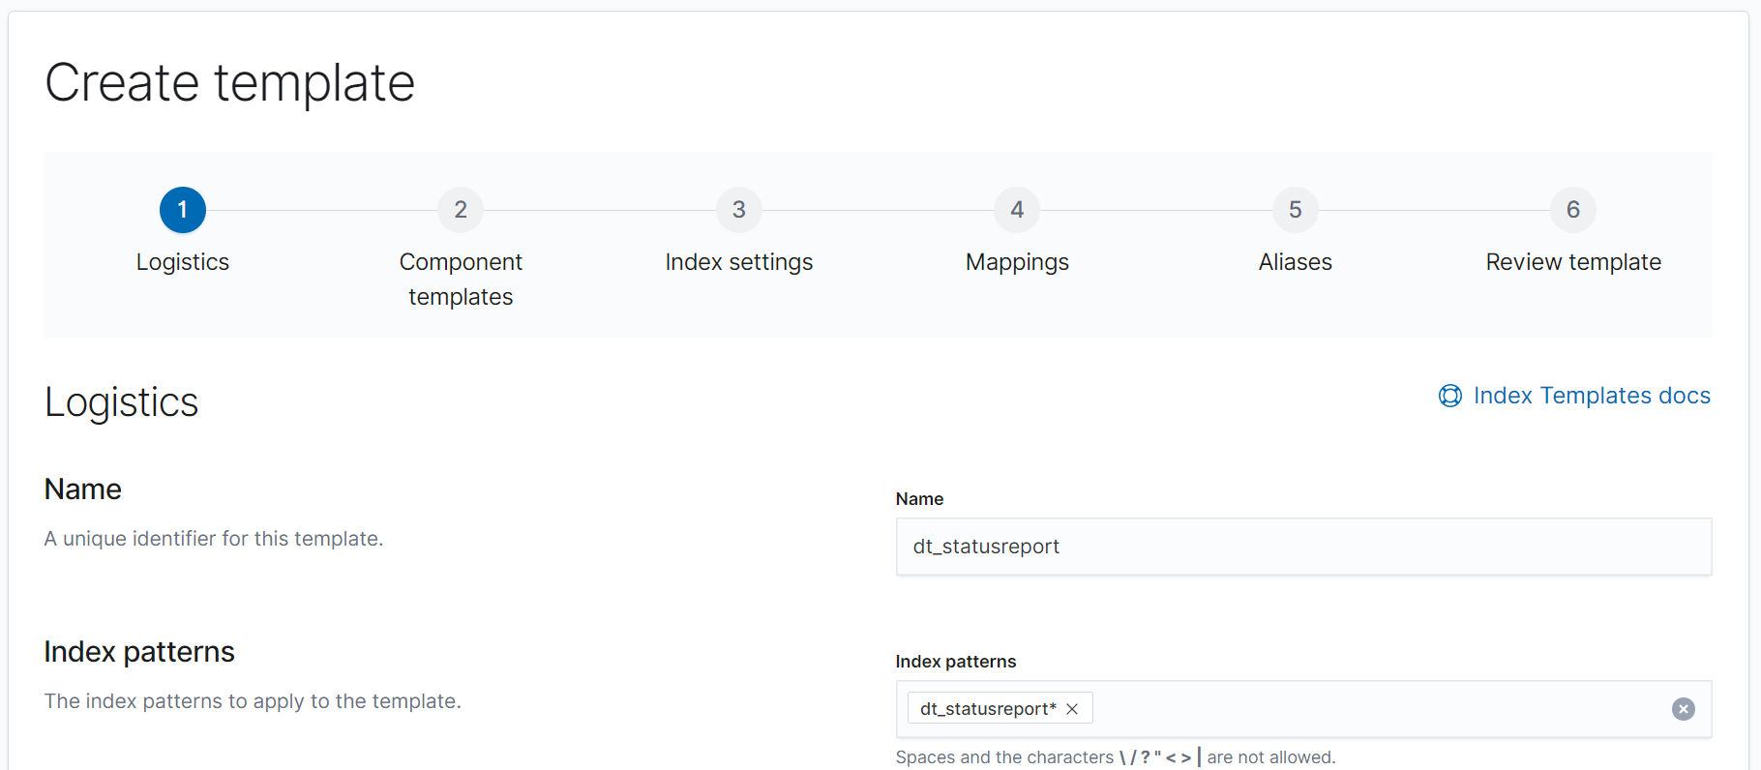Clear all index patterns with circle X
This screenshot has width=1761, height=770.
coord(1684,709)
